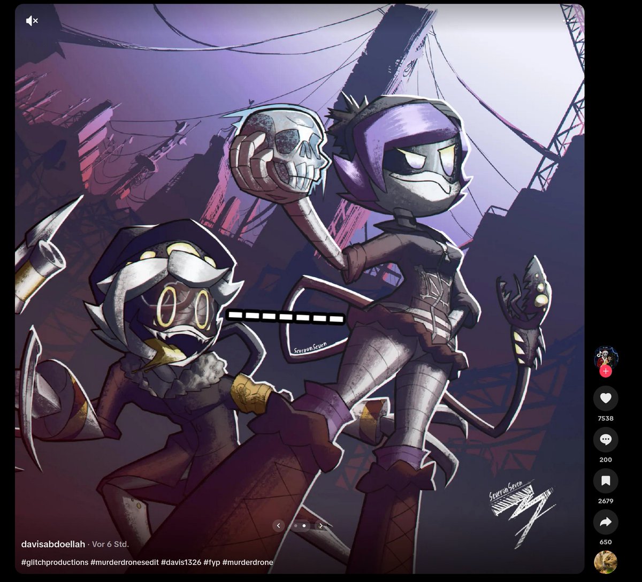Screen dimensions: 642x582
Task: Follow creator with red plus button
Action: [606, 371]
